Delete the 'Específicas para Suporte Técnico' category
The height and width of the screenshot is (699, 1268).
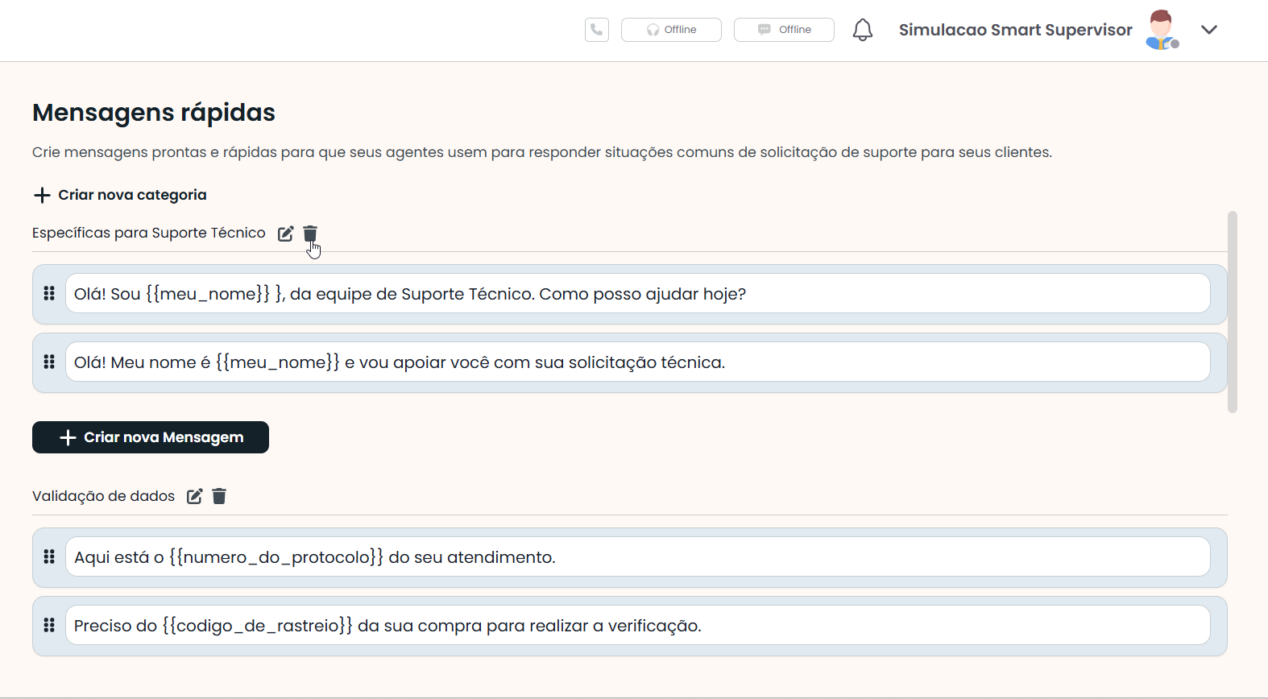pyautogui.click(x=310, y=234)
